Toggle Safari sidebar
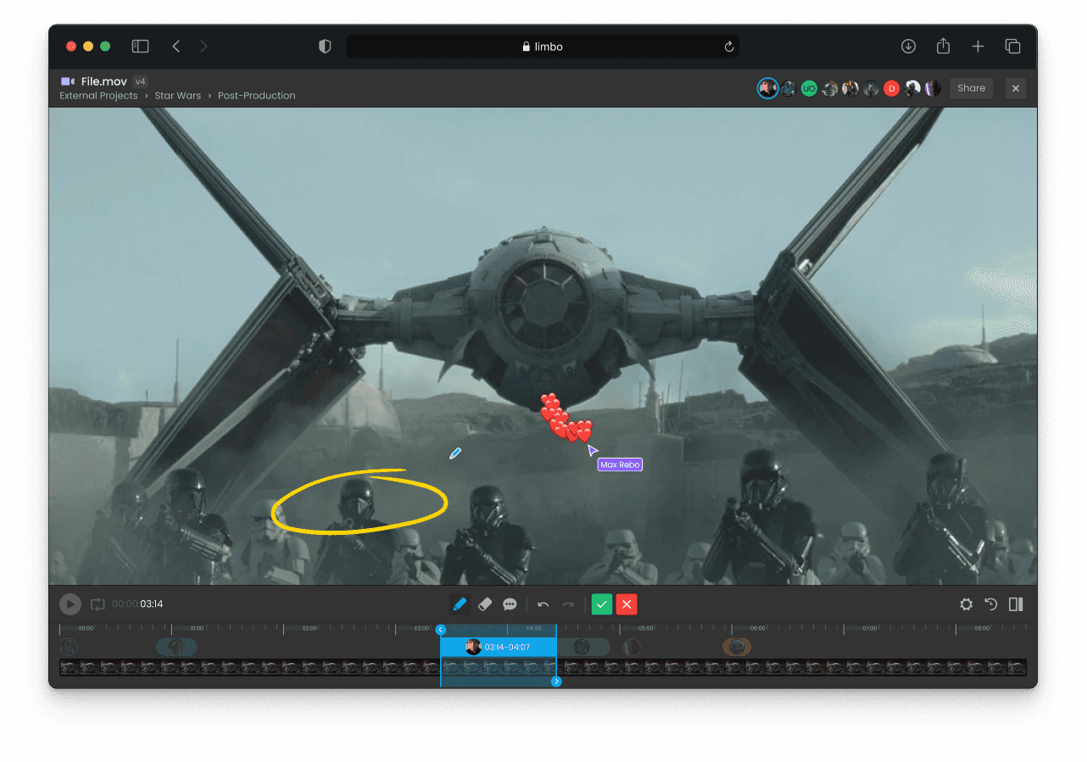 pyautogui.click(x=141, y=47)
